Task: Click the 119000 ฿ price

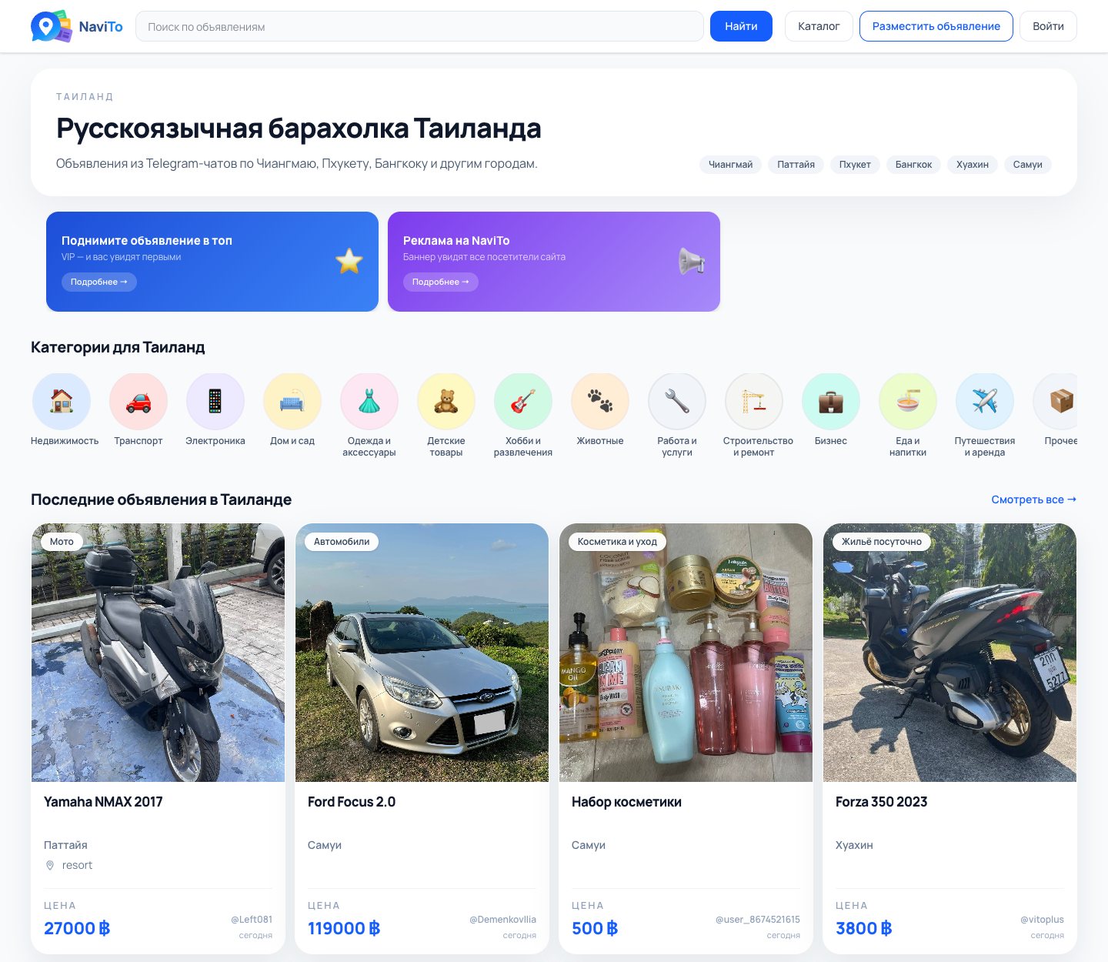Action: 344,928
